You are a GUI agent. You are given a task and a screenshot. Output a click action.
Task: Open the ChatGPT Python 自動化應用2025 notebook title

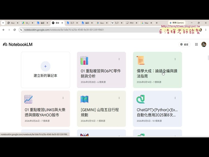coord(157,112)
